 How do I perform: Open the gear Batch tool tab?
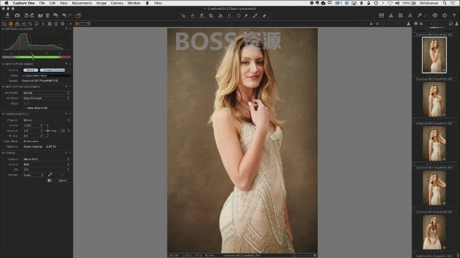63,24
